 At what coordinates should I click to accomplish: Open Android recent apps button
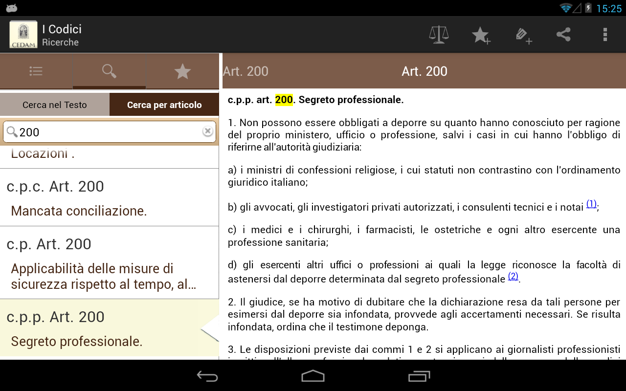pos(419,376)
